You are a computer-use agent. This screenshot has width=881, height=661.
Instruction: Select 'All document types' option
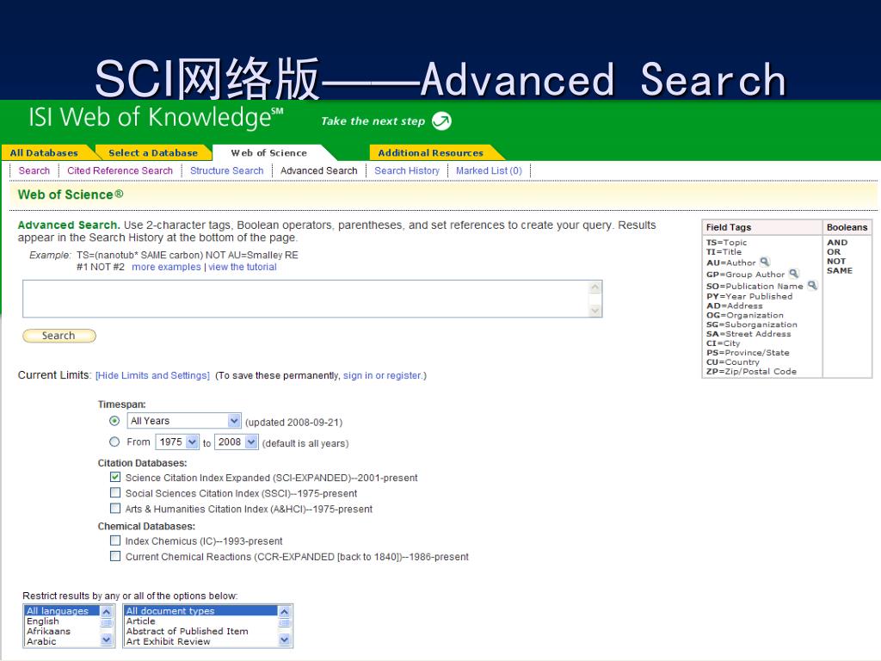point(200,611)
